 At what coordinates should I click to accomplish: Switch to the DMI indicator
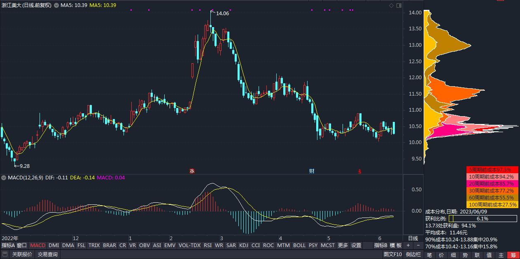tap(54, 245)
